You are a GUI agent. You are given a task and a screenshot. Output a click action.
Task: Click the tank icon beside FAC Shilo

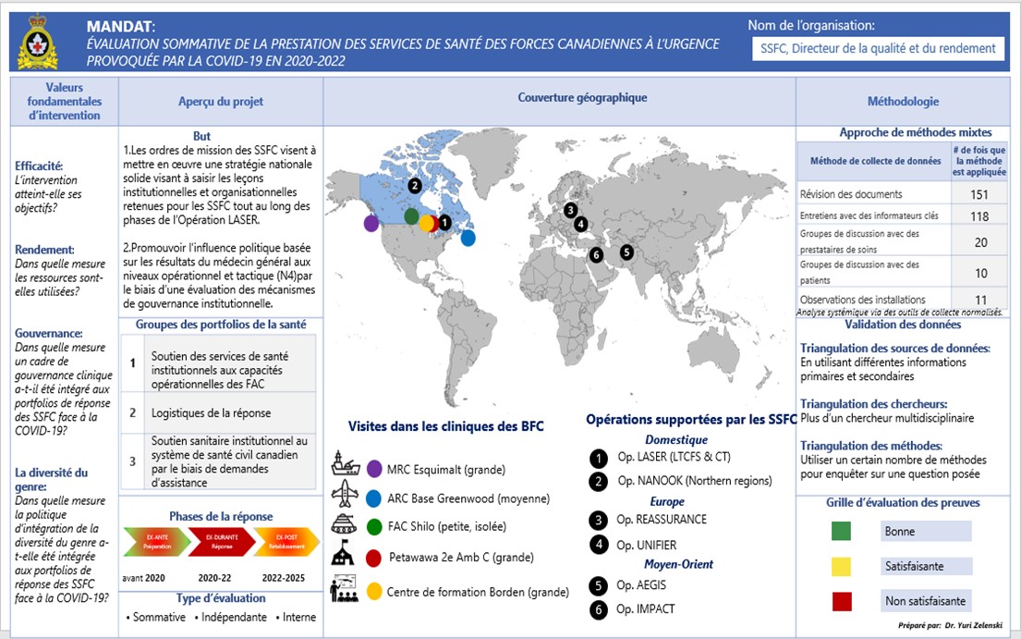coord(346,524)
